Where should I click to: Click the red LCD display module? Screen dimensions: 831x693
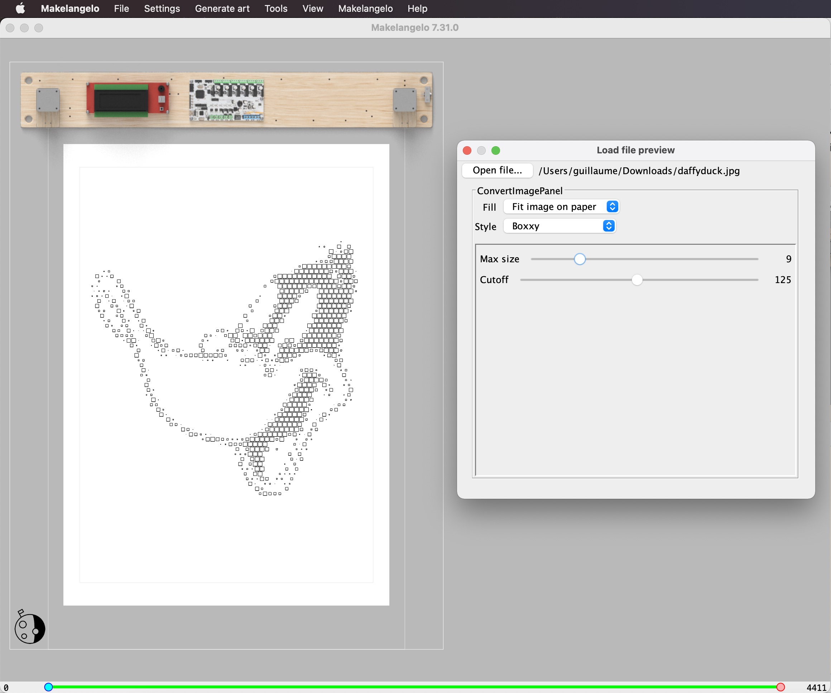click(128, 99)
